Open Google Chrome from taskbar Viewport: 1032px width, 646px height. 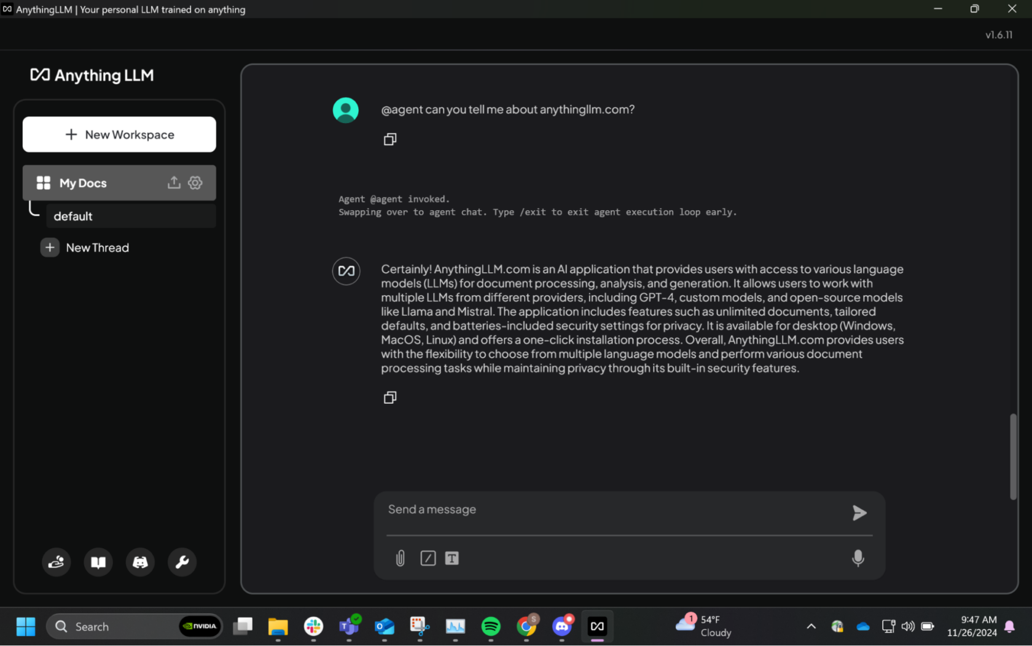pyautogui.click(x=526, y=626)
